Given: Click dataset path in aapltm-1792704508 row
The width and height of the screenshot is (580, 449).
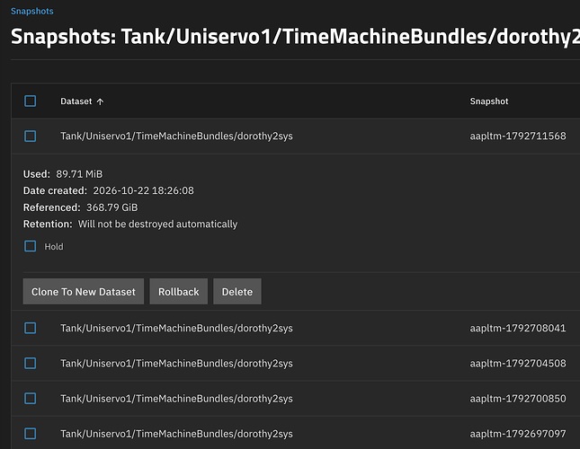Looking at the screenshot, I should coord(176,364).
